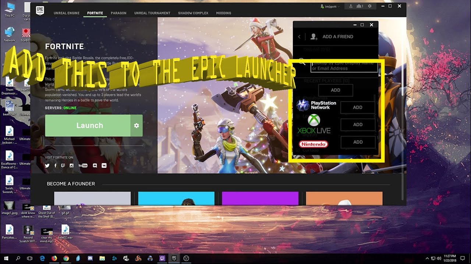Switch to the Paragon tab
Image resolution: width=471 pixels, height=264 pixels.
(118, 13)
